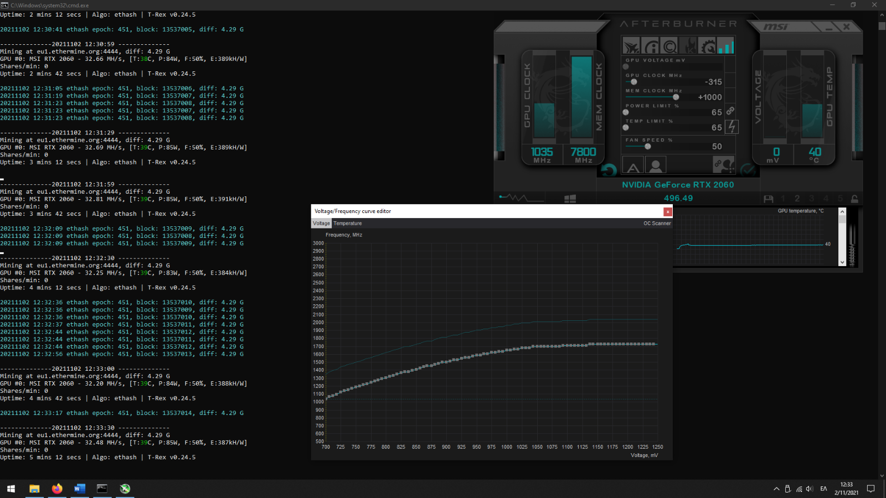The height and width of the screenshot is (498, 886).
Task: Open Afterburner settings gear icon
Action: coord(707,46)
